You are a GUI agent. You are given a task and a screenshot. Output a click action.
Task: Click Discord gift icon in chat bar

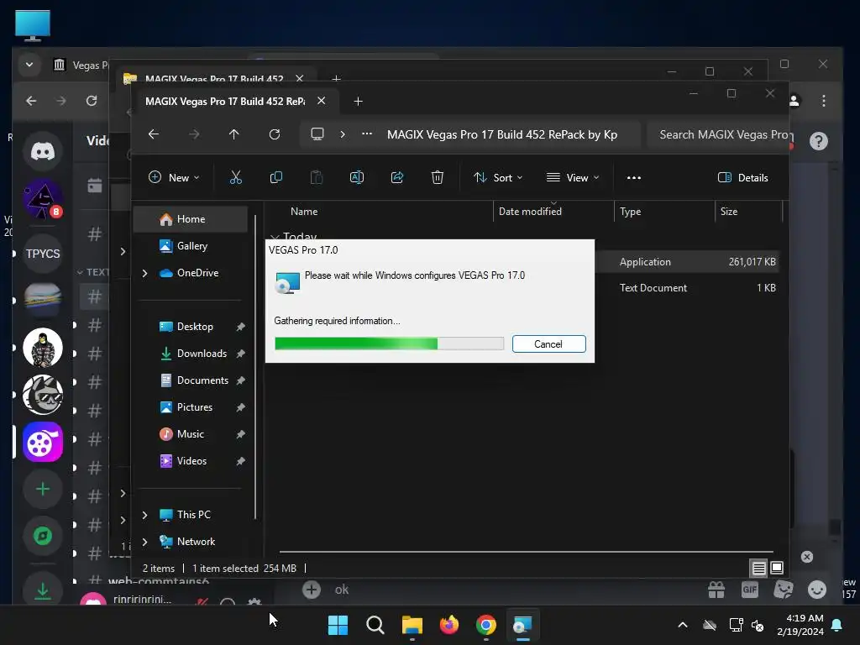pyautogui.click(x=716, y=590)
